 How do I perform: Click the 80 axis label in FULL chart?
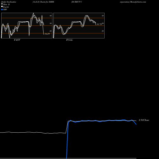click(x=103, y=16)
